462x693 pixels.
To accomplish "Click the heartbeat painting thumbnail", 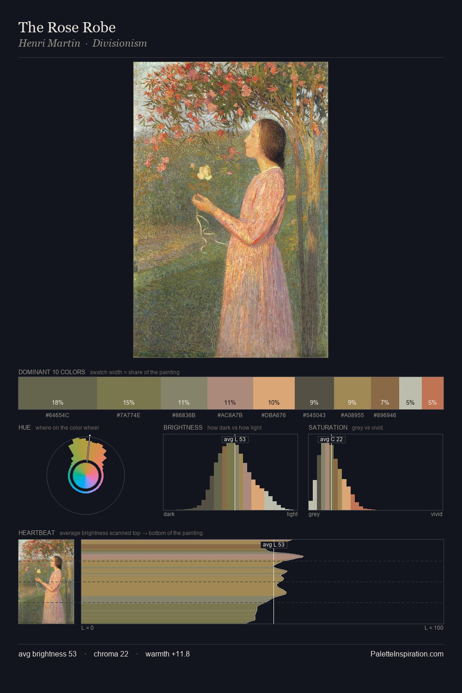I will pos(46,582).
